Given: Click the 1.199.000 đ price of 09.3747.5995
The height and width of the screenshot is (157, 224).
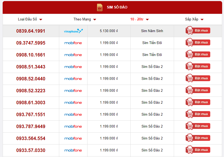Looking at the screenshot, I should [109, 43].
